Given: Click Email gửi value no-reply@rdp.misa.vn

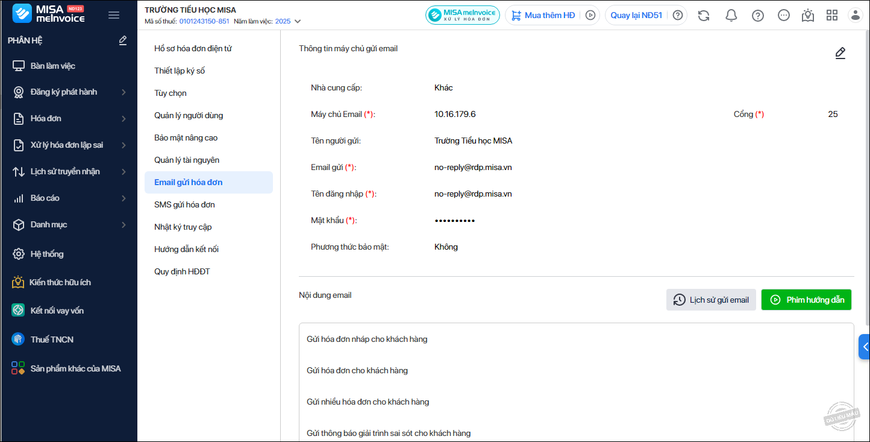Looking at the screenshot, I should pos(473,167).
